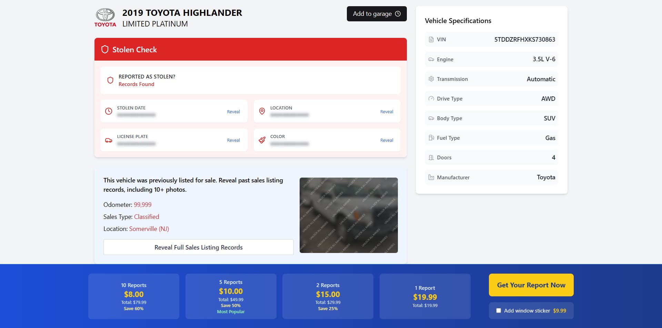The image size is (662, 328).
Task: Click the Save 60% label
Action: (134, 308)
